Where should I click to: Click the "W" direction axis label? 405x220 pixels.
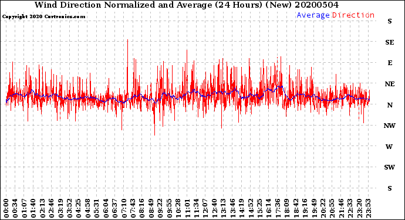[x=389, y=147]
